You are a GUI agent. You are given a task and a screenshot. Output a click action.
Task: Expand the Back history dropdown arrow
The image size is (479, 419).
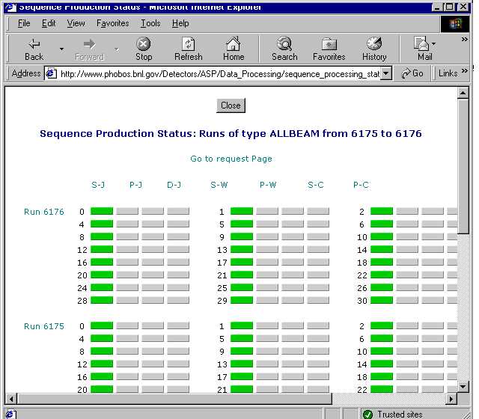pos(61,49)
